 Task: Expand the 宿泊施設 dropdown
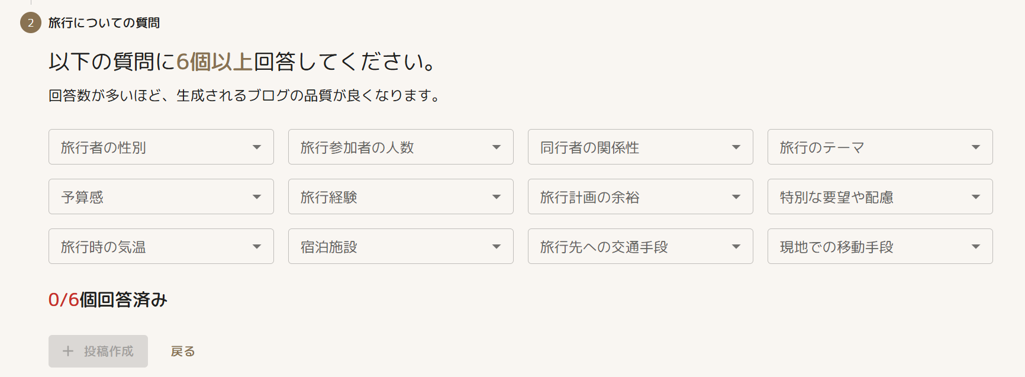401,246
